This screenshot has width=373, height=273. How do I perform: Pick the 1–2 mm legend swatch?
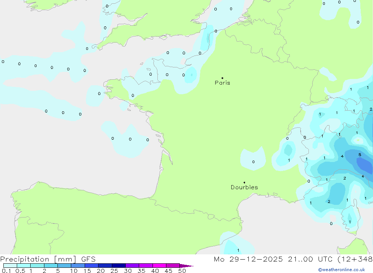[37, 266]
